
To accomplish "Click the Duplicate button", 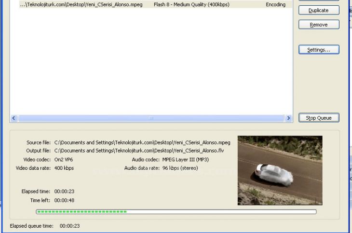I will (318, 10).
